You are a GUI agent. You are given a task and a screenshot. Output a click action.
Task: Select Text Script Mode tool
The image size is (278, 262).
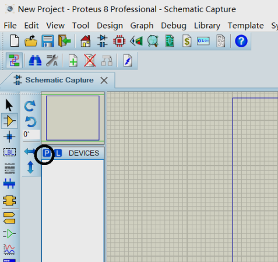[9, 168]
